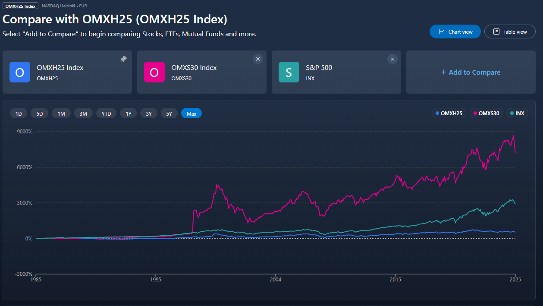
Task: Remove S&P 500 using its X icon
Action: tap(392, 60)
